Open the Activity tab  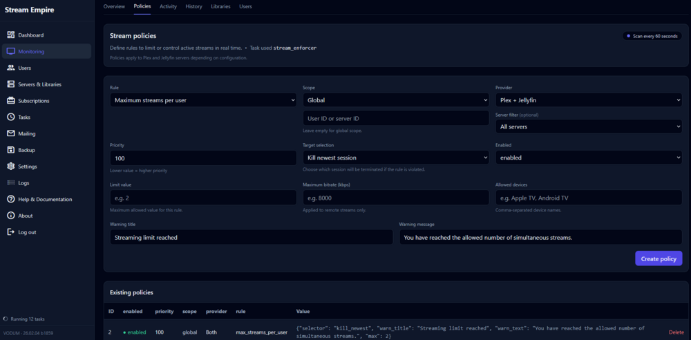coord(169,7)
